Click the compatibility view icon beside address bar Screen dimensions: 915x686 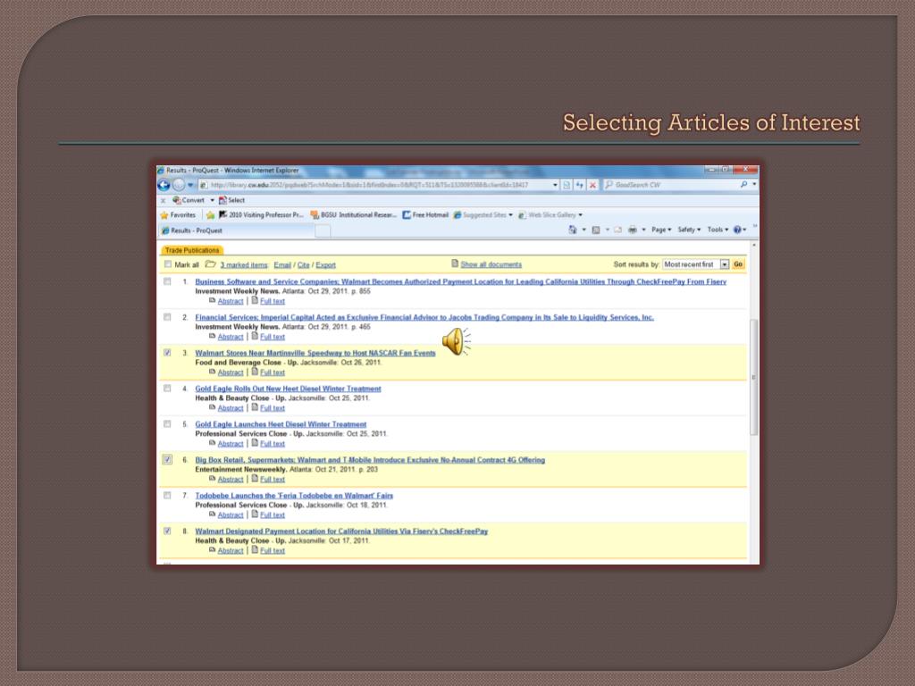pos(566,185)
